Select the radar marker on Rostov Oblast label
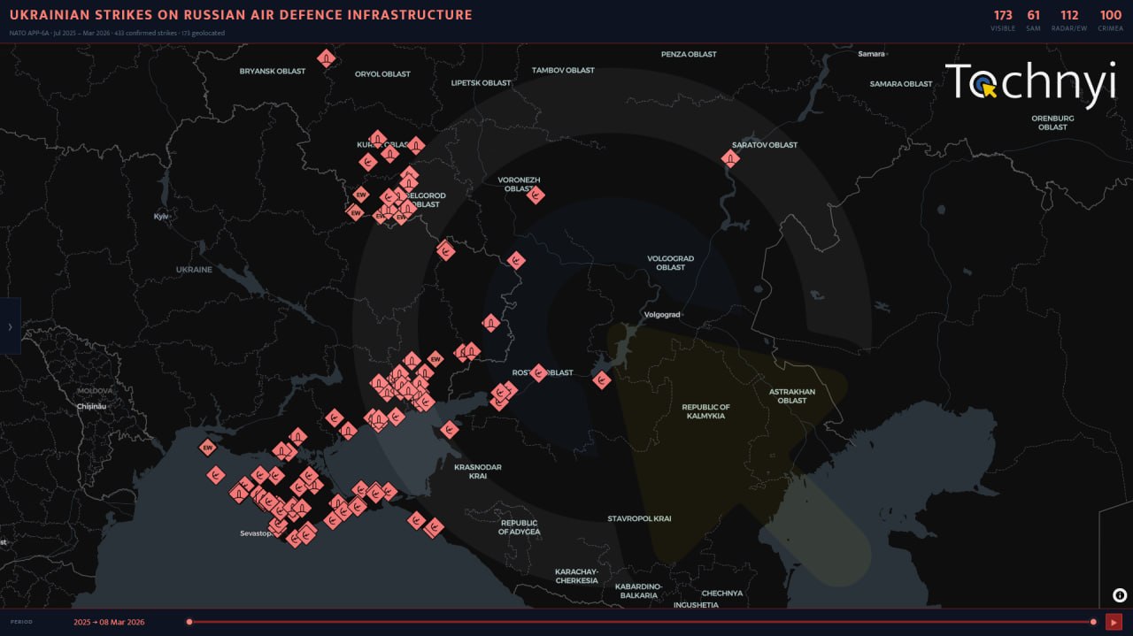 pyautogui.click(x=538, y=372)
